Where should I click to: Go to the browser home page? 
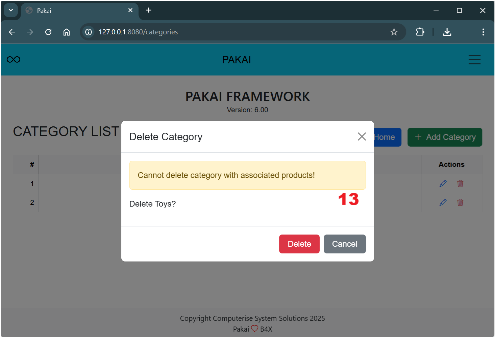click(x=67, y=32)
